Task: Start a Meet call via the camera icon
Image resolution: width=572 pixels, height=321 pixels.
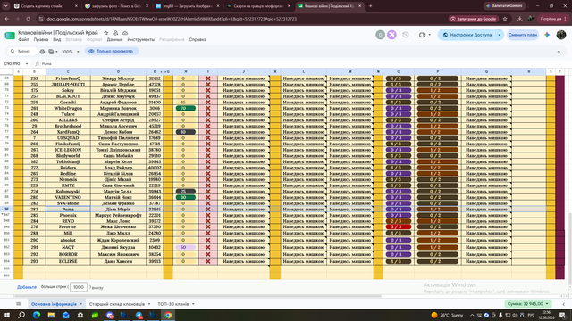Action: [422, 35]
